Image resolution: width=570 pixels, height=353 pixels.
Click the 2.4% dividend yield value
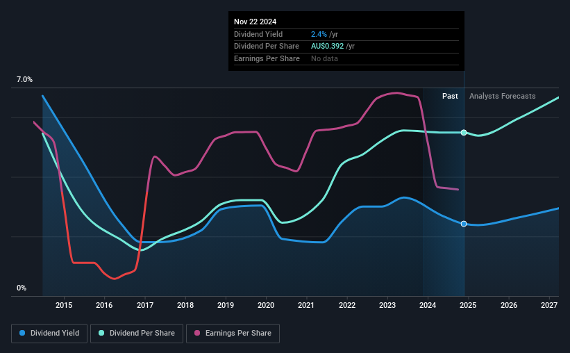319,34
